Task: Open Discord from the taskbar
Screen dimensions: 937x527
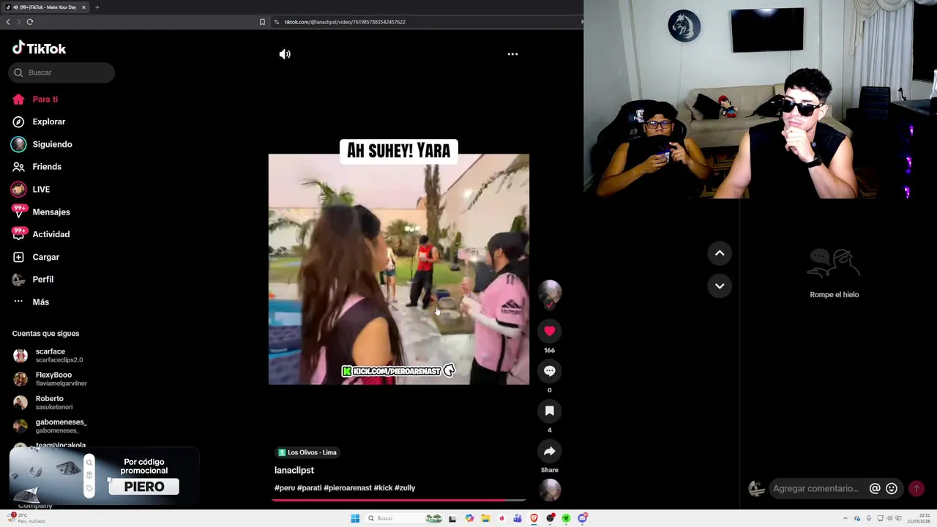Action: point(582,518)
